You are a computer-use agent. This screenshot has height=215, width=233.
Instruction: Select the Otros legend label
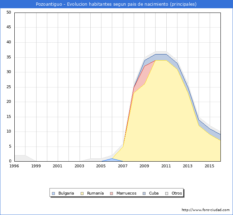coord(177,193)
